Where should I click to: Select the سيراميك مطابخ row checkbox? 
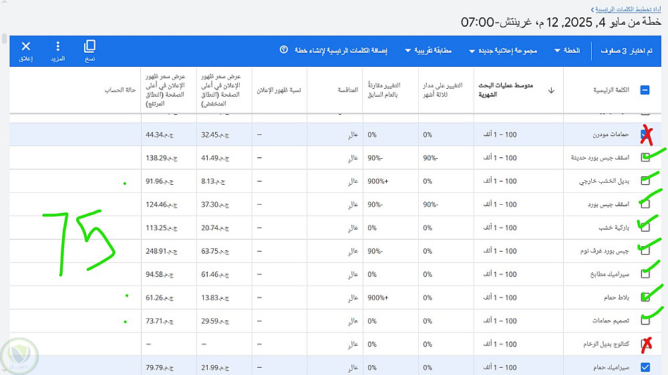[x=645, y=274]
